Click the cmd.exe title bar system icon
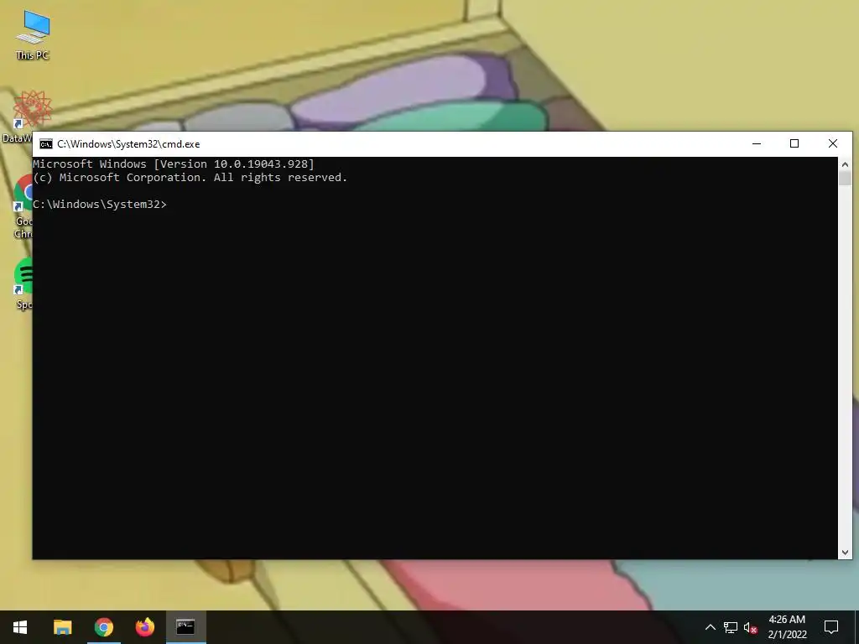 [46, 144]
